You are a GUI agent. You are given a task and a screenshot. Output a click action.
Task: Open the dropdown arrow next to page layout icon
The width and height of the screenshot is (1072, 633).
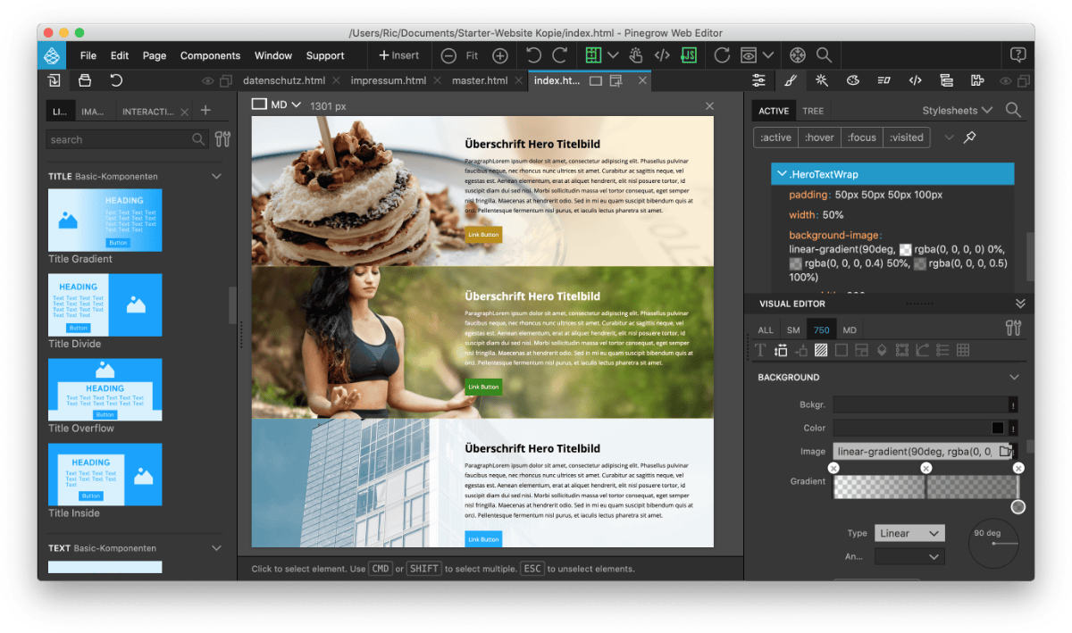(x=614, y=55)
